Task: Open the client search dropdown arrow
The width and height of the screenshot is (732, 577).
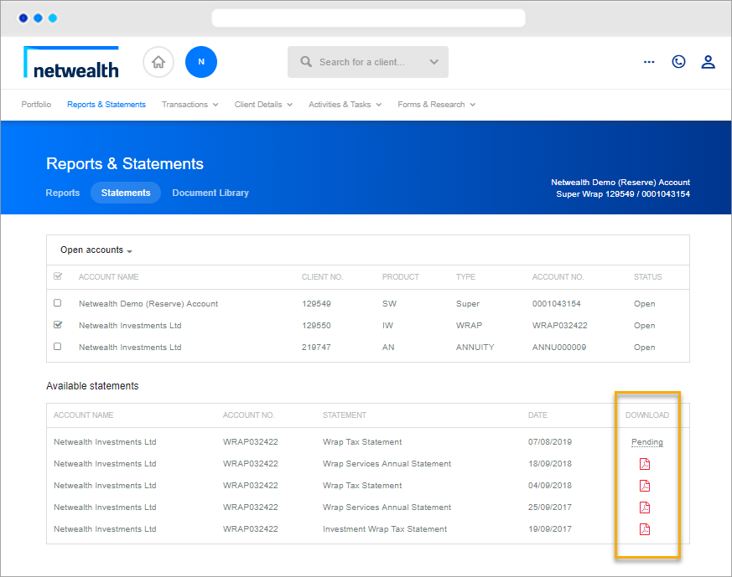Action: pyautogui.click(x=433, y=61)
